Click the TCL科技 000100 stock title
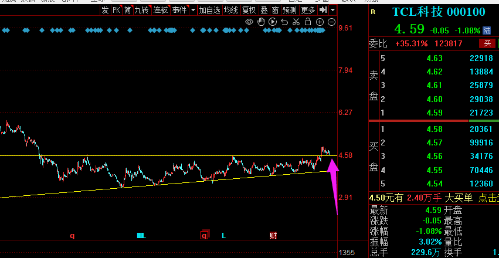 (x=439, y=12)
